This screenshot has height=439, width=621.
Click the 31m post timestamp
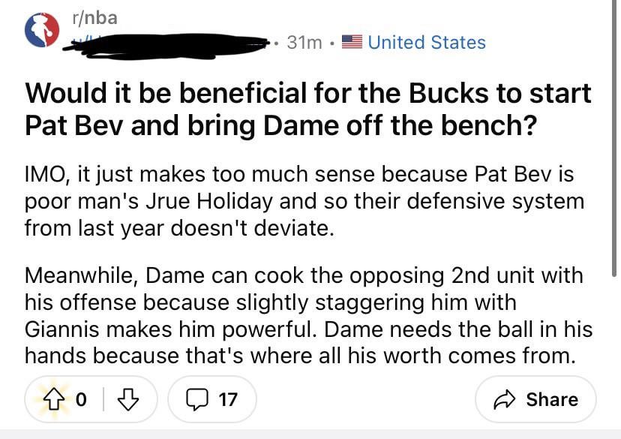click(304, 43)
